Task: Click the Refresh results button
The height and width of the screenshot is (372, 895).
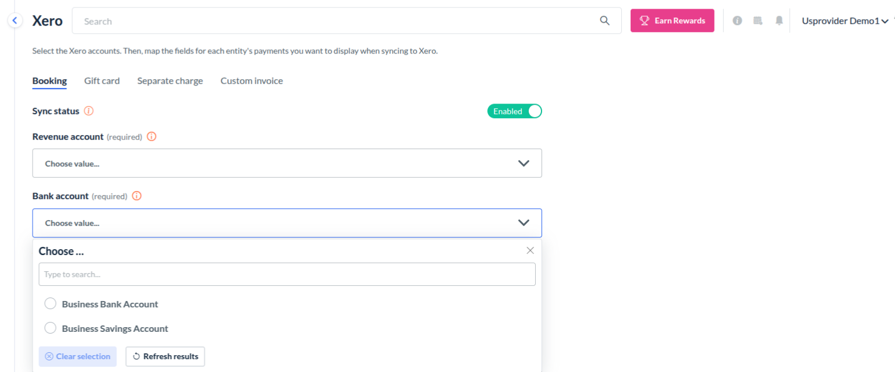Action: (165, 356)
